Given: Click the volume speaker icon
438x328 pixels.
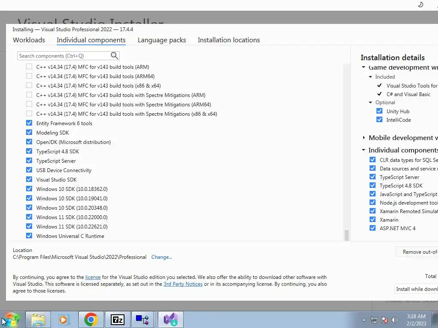Looking at the screenshot, I should tap(395, 320).
